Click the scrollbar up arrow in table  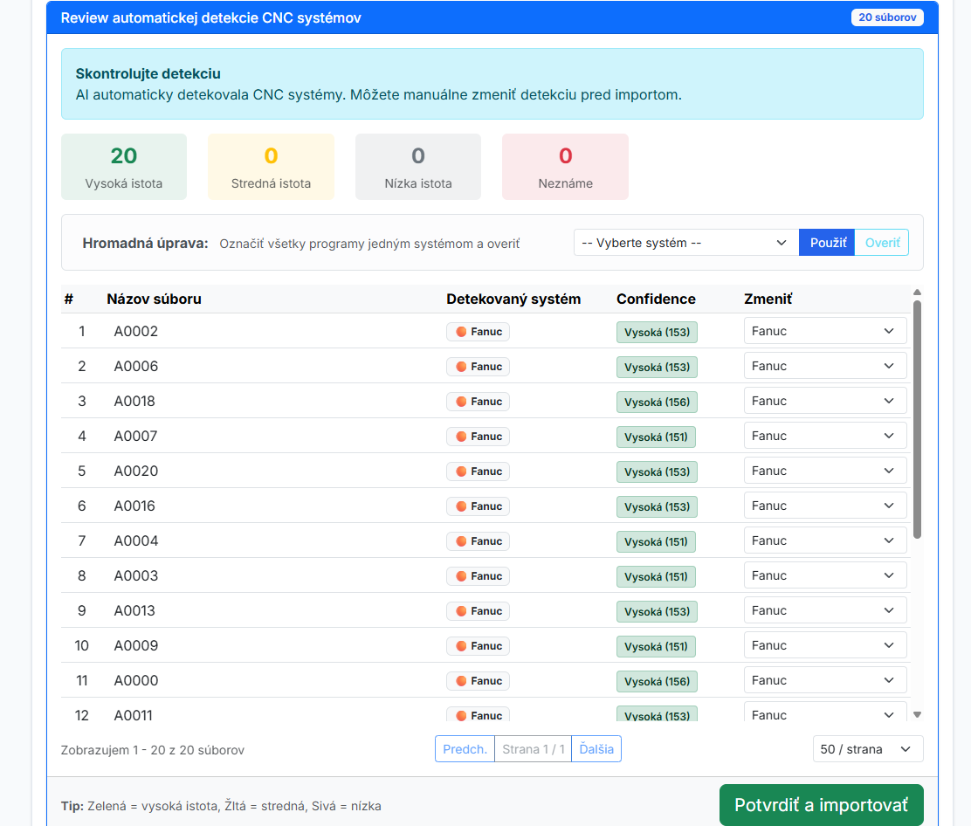[917, 293]
